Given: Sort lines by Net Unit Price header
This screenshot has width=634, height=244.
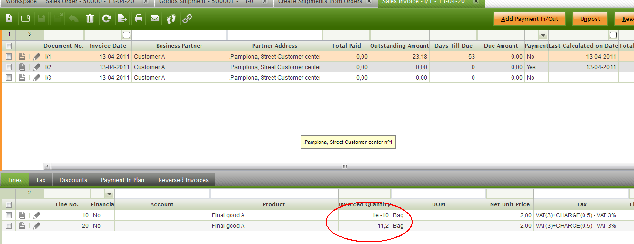Looking at the screenshot, I should coord(510,204).
